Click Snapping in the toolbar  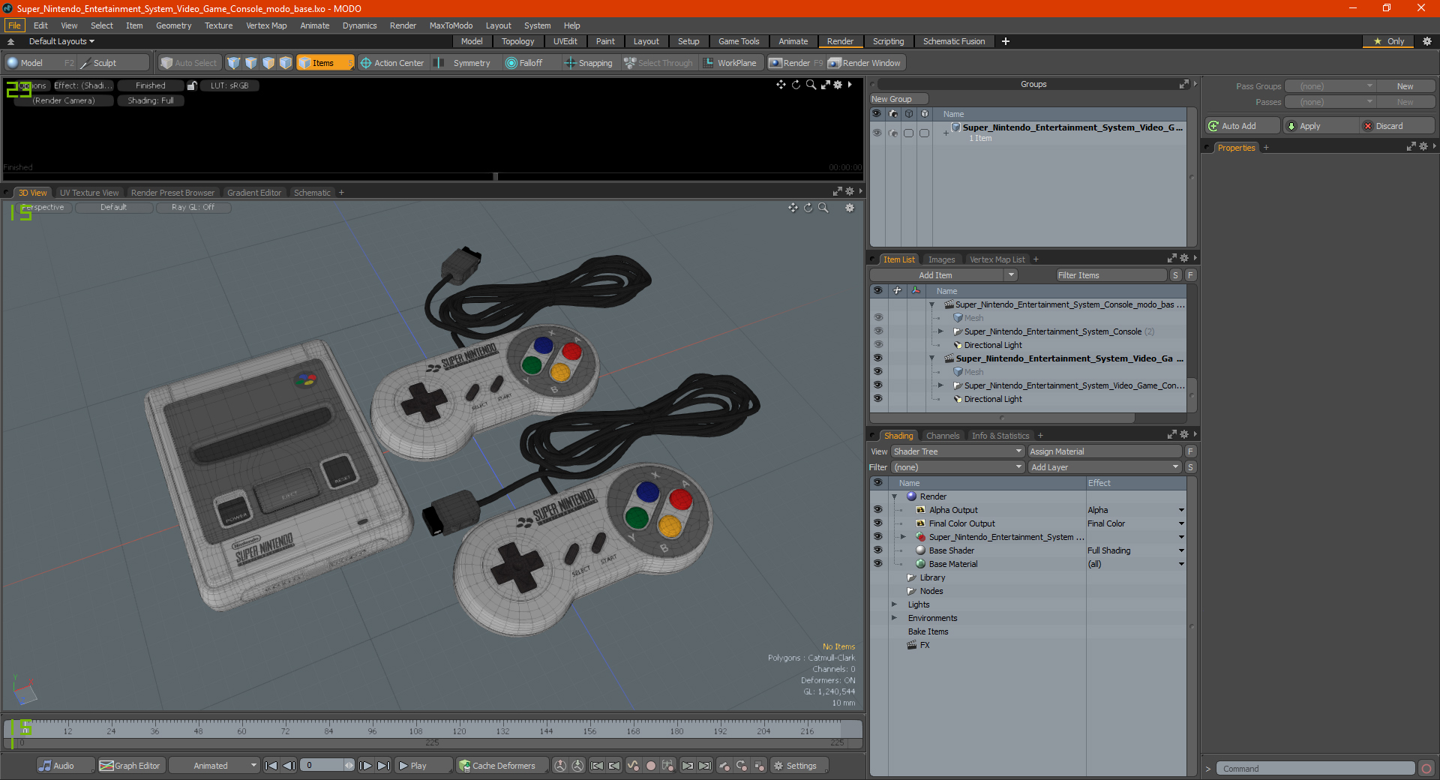(589, 63)
